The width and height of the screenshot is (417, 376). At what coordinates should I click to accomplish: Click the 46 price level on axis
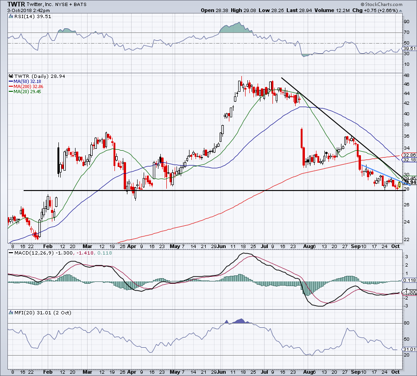click(406, 84)
